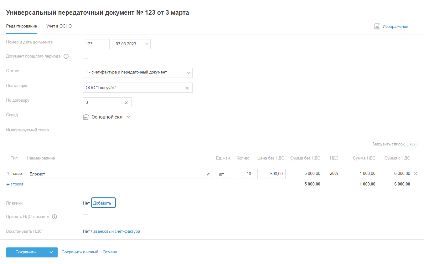This screenshot has height=264, width=424.
Task: Delete the Блокнот item row
Action: pos(416,174)
